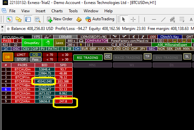Click the TP button
Image resolution: width=194 pixels, height=130 pixels.
click(147, 57)
